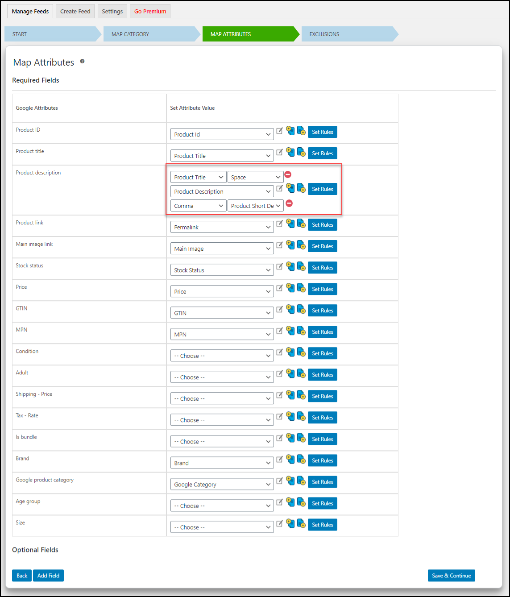
Task: Switch to the Create Feed tab
Action: [75, 11]
